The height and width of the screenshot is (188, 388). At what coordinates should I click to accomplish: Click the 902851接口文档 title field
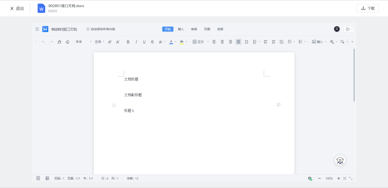tap(64, 29)
